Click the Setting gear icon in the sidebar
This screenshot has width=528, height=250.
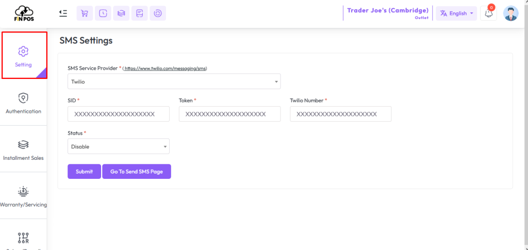[23, 51]
